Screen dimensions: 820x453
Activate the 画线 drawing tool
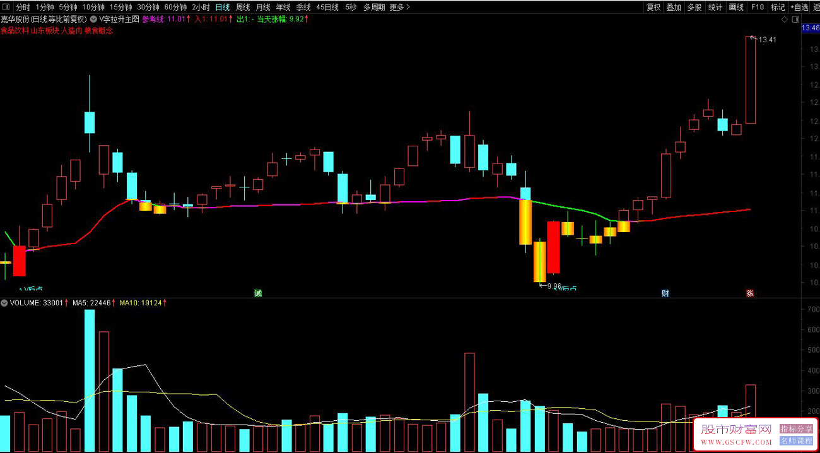click(x=736, y=7)
